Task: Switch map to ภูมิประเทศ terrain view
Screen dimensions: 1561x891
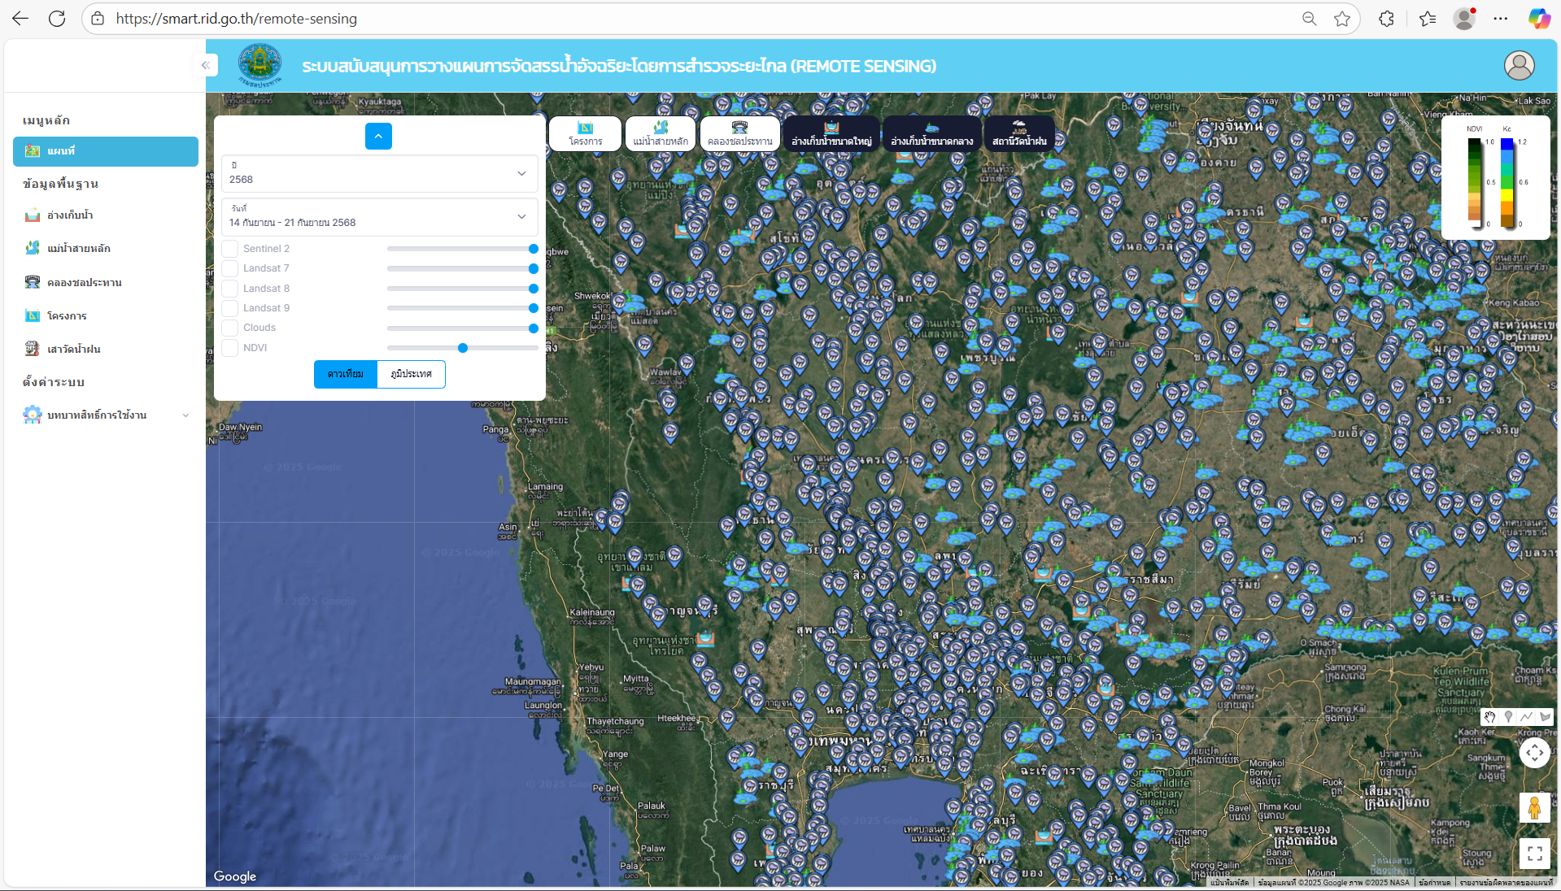Action: tap(411, 374)
